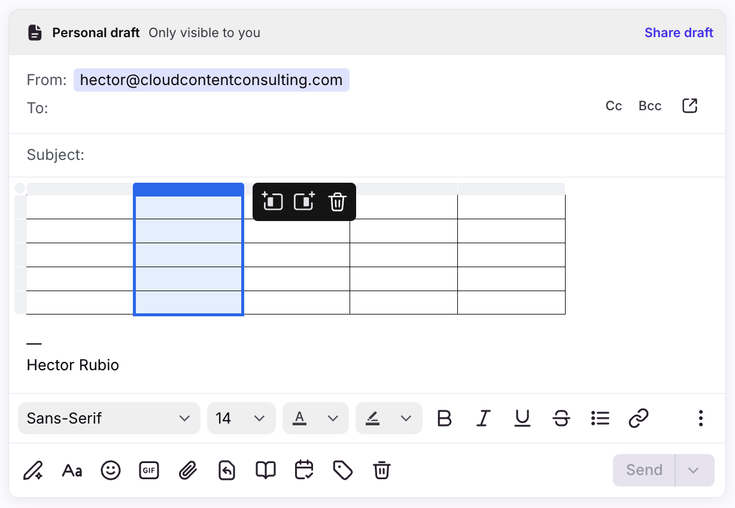Change font size from 14 dropdown

[241, 418]
